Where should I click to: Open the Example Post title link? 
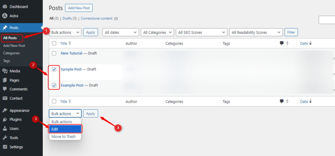(72, 86)
